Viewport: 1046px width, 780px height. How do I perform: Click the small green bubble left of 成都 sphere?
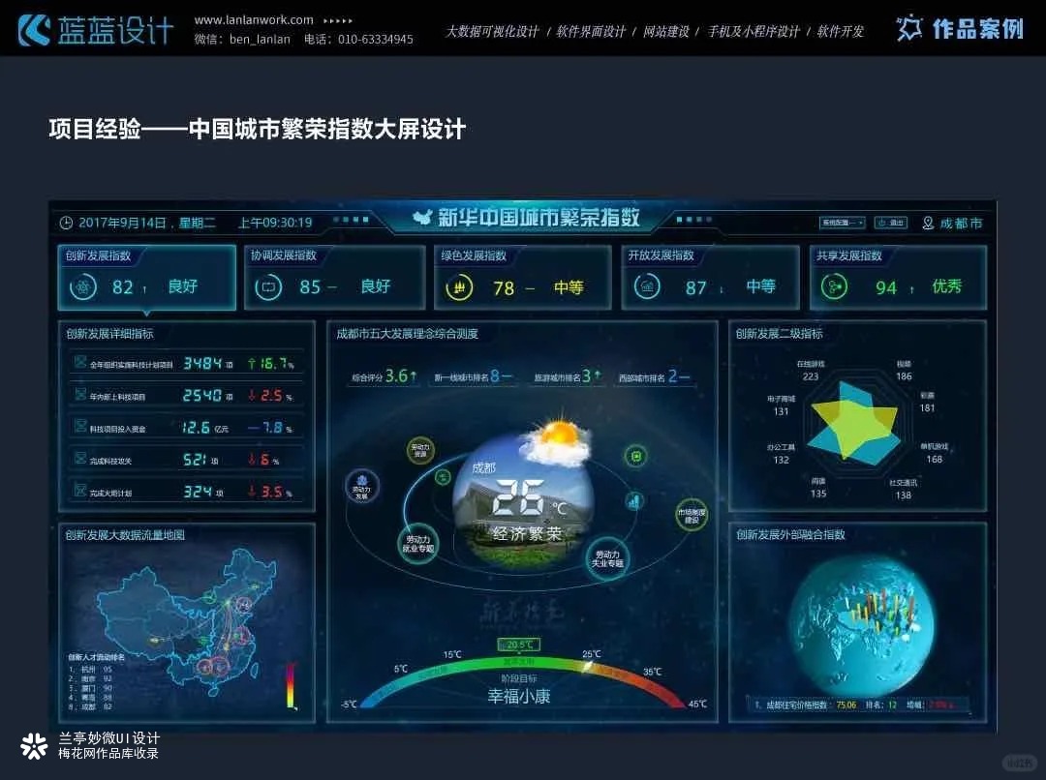(443, 477)
